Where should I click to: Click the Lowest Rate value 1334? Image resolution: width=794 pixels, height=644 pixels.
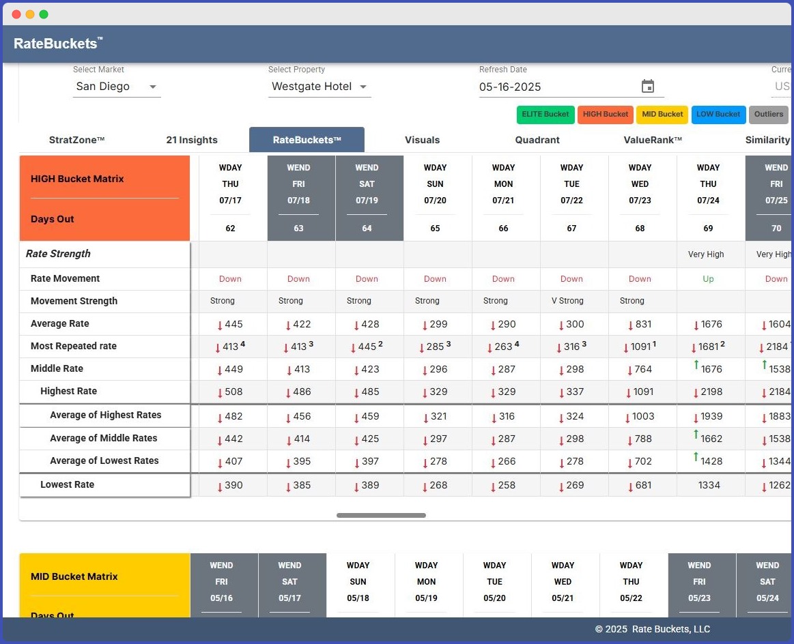coord(709,485)
